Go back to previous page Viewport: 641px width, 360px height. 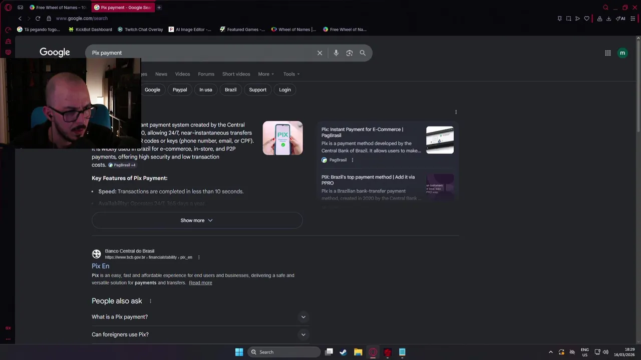pos(20,18)
